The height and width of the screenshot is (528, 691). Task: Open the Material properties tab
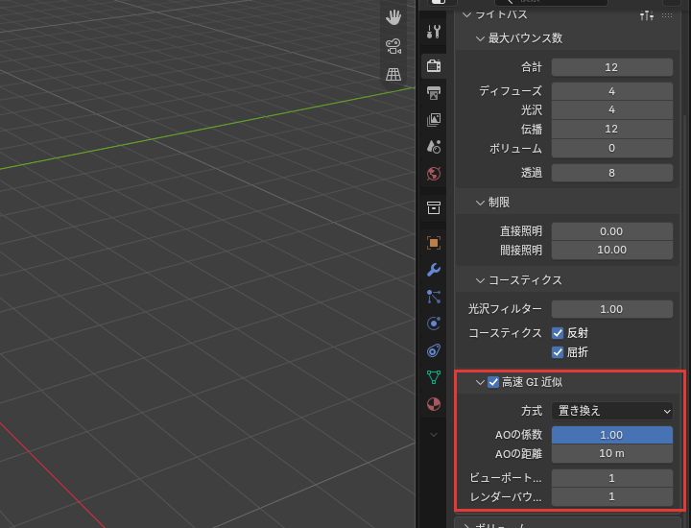point(434,404)
